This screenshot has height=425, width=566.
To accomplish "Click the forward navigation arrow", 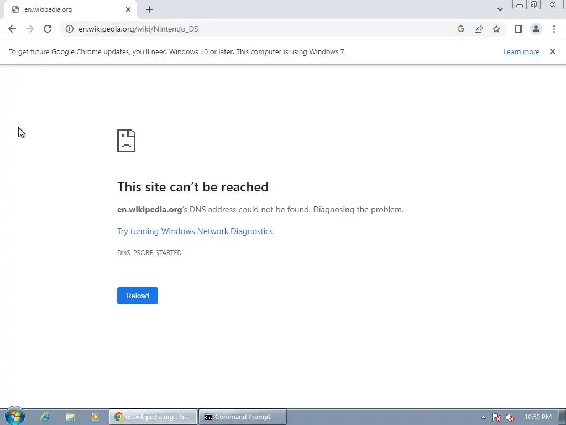I will [x=30, y=29].
